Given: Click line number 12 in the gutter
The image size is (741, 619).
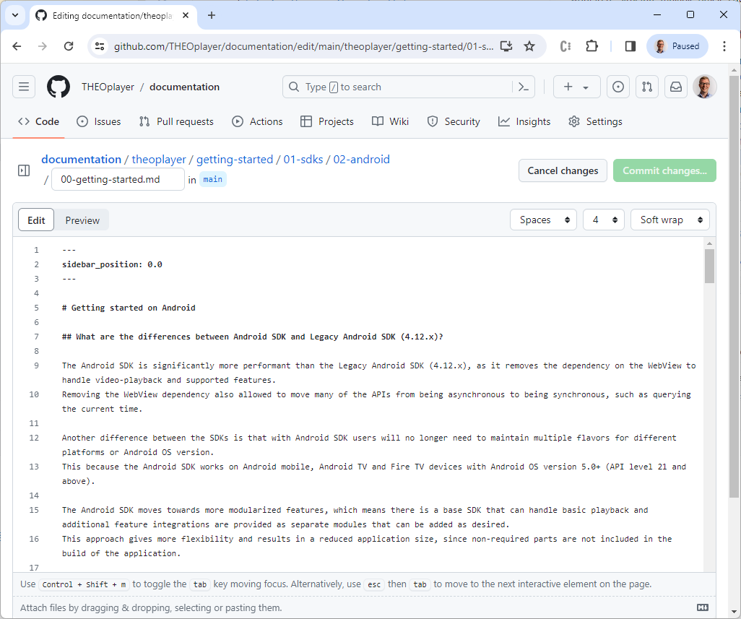Looking at the screenshot, I should [34, 438].
